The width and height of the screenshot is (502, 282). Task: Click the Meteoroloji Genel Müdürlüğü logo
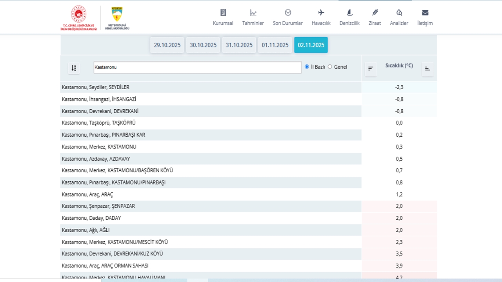(117, 18)
